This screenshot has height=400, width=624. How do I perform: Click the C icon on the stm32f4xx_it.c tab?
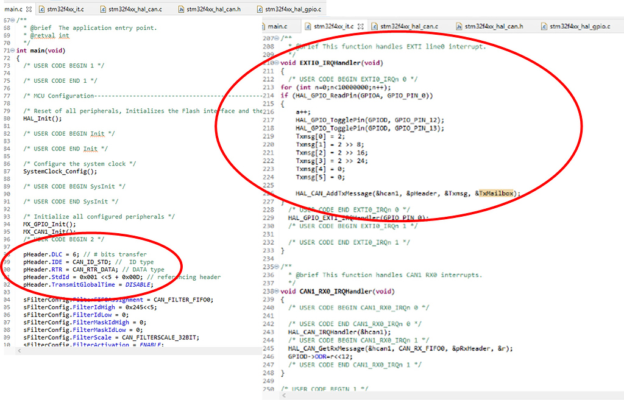pyautogui.click(x=41, y=9)
